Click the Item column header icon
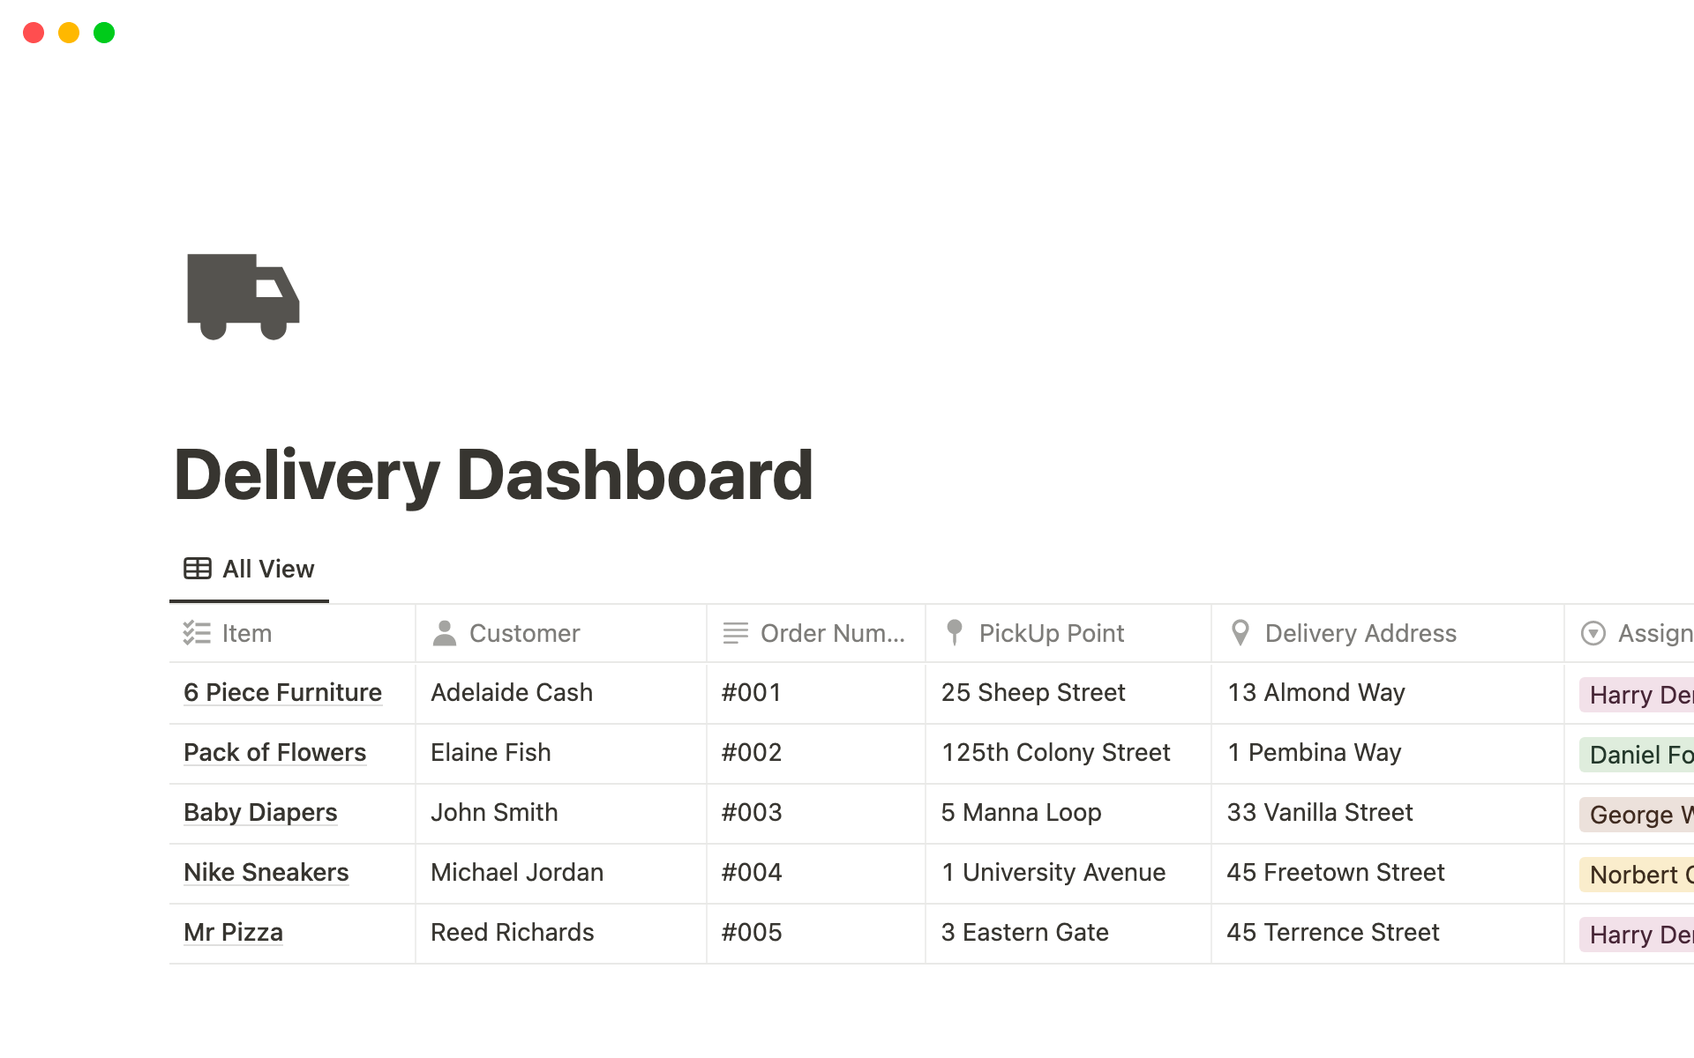 click(x=197, y=633)
